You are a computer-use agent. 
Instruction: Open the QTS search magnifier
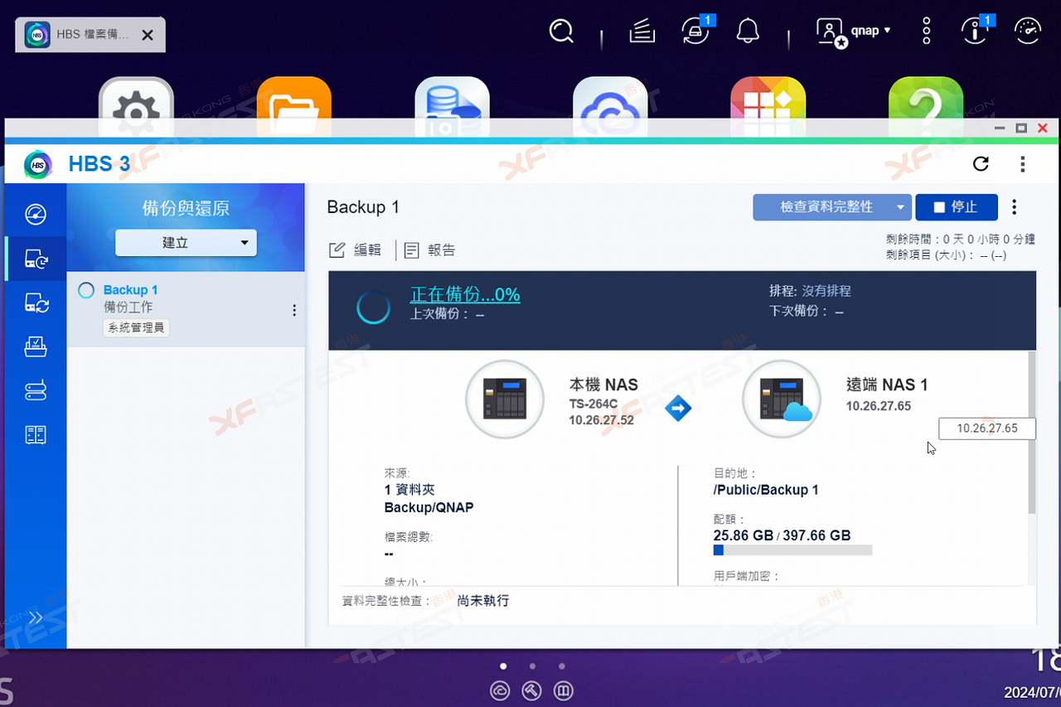(x=561, y=31)
